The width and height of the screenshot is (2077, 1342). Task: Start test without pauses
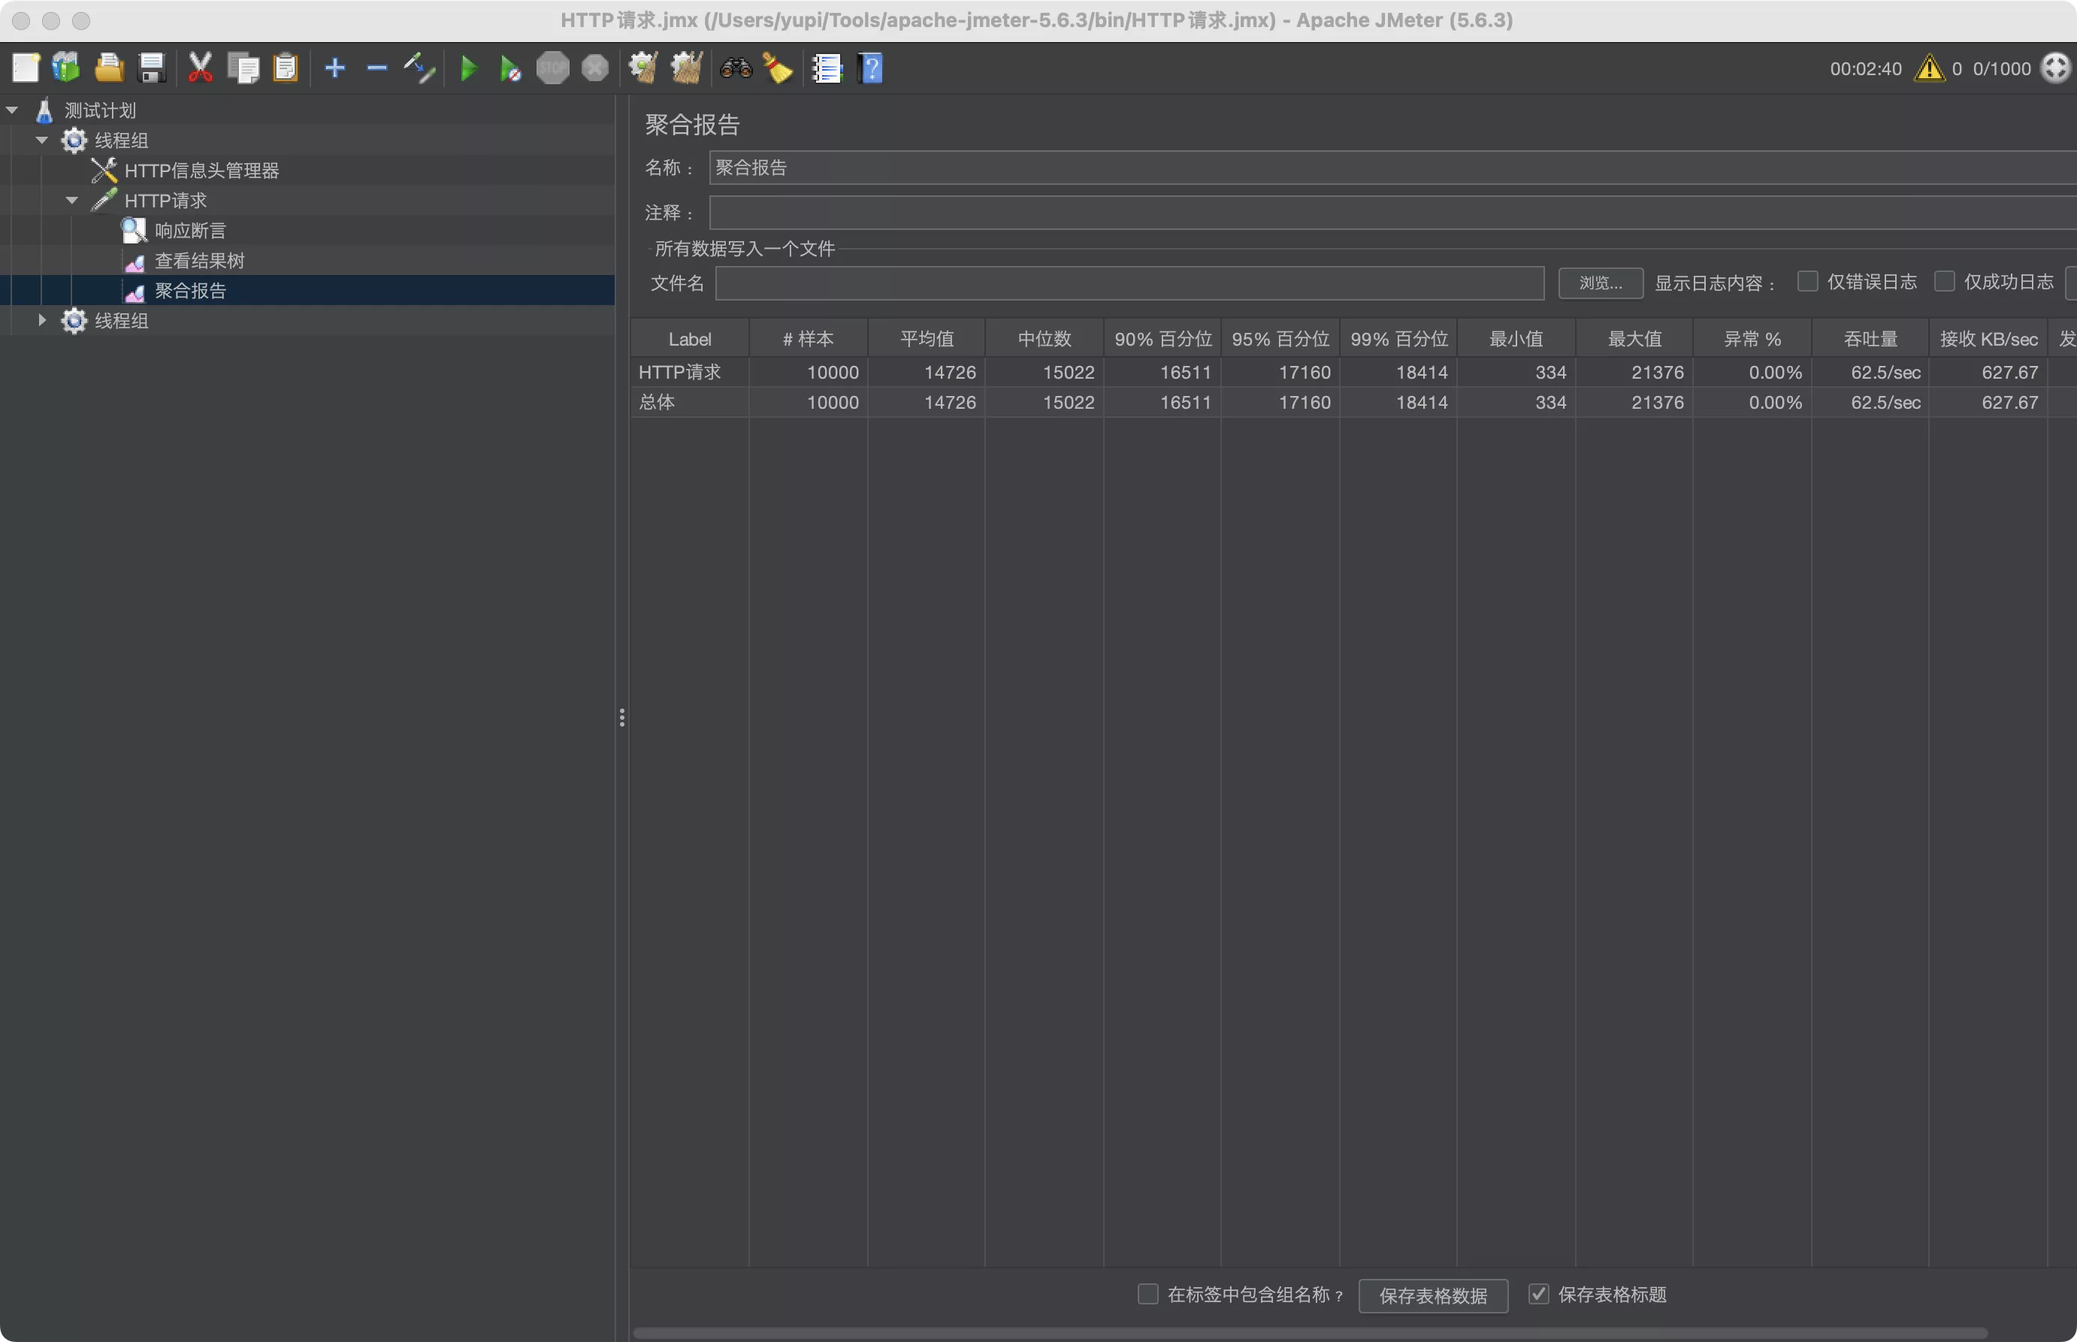pos(510,68)
